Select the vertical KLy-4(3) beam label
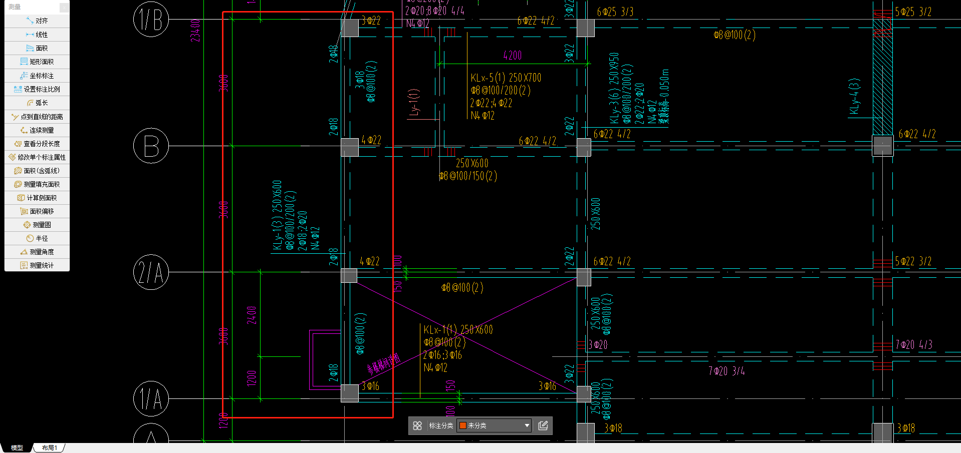Viewport: 961px width, 453px height. [854, 97]
